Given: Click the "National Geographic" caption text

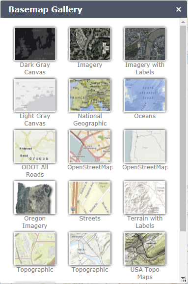Looking at the screenshot, I should 90,120.
